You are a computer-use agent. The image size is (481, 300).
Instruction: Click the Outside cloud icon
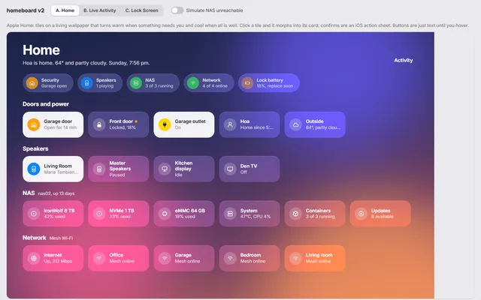pyautogui.click(x=295, y=124)
